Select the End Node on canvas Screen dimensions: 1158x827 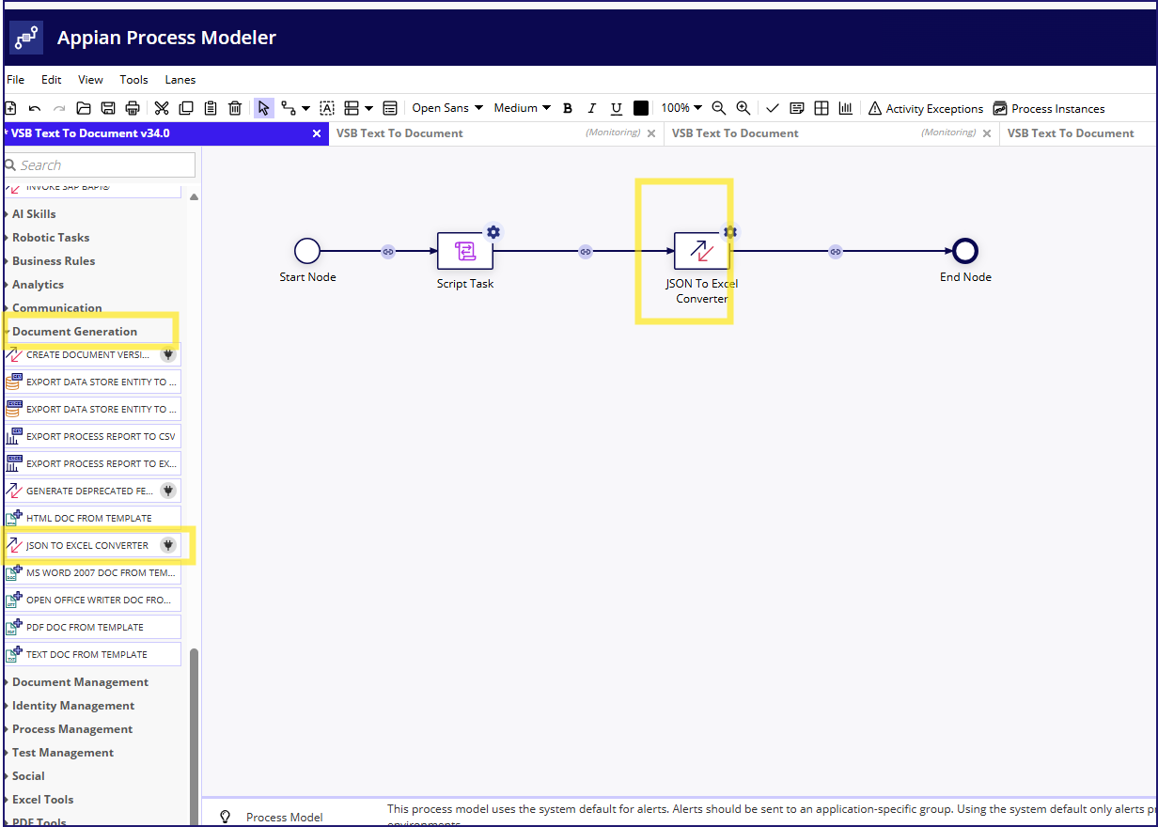click(965, 251)
